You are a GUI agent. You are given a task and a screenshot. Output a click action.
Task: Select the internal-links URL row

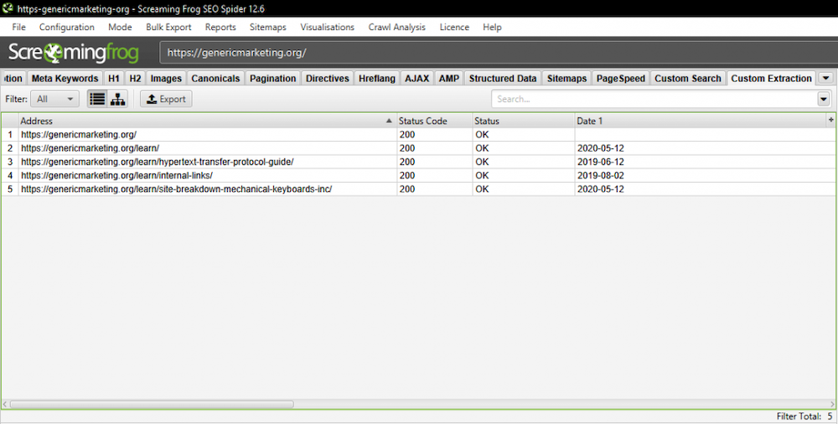(418, 175)
